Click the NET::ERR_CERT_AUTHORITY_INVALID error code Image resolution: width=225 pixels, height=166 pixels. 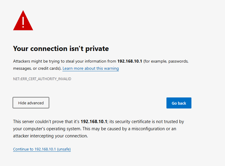click(42, 79)
